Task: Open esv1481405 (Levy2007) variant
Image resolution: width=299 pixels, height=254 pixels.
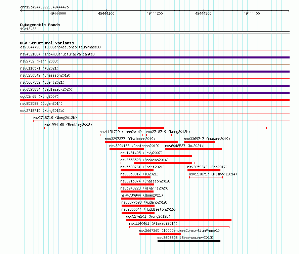Action: click(x=141, y=153)
